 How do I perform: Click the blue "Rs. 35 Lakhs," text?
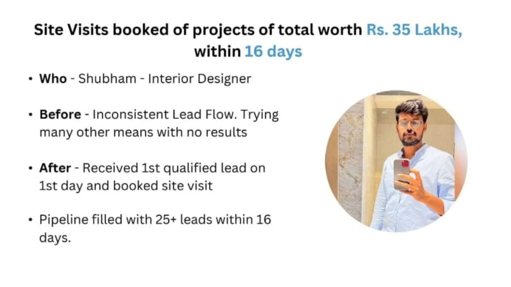[x=414, y=30]
